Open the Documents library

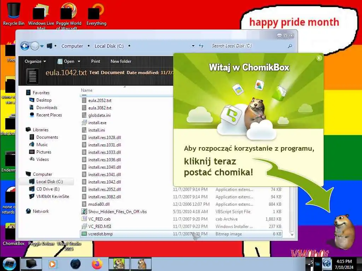(47, 137)
